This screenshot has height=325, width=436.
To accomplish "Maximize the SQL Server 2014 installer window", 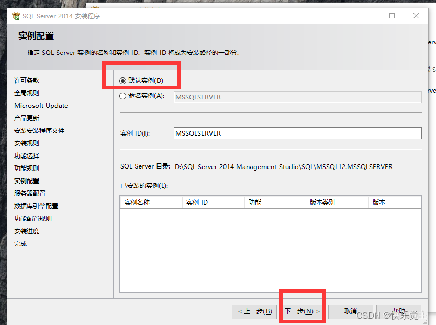I will [x=392, y=16].
